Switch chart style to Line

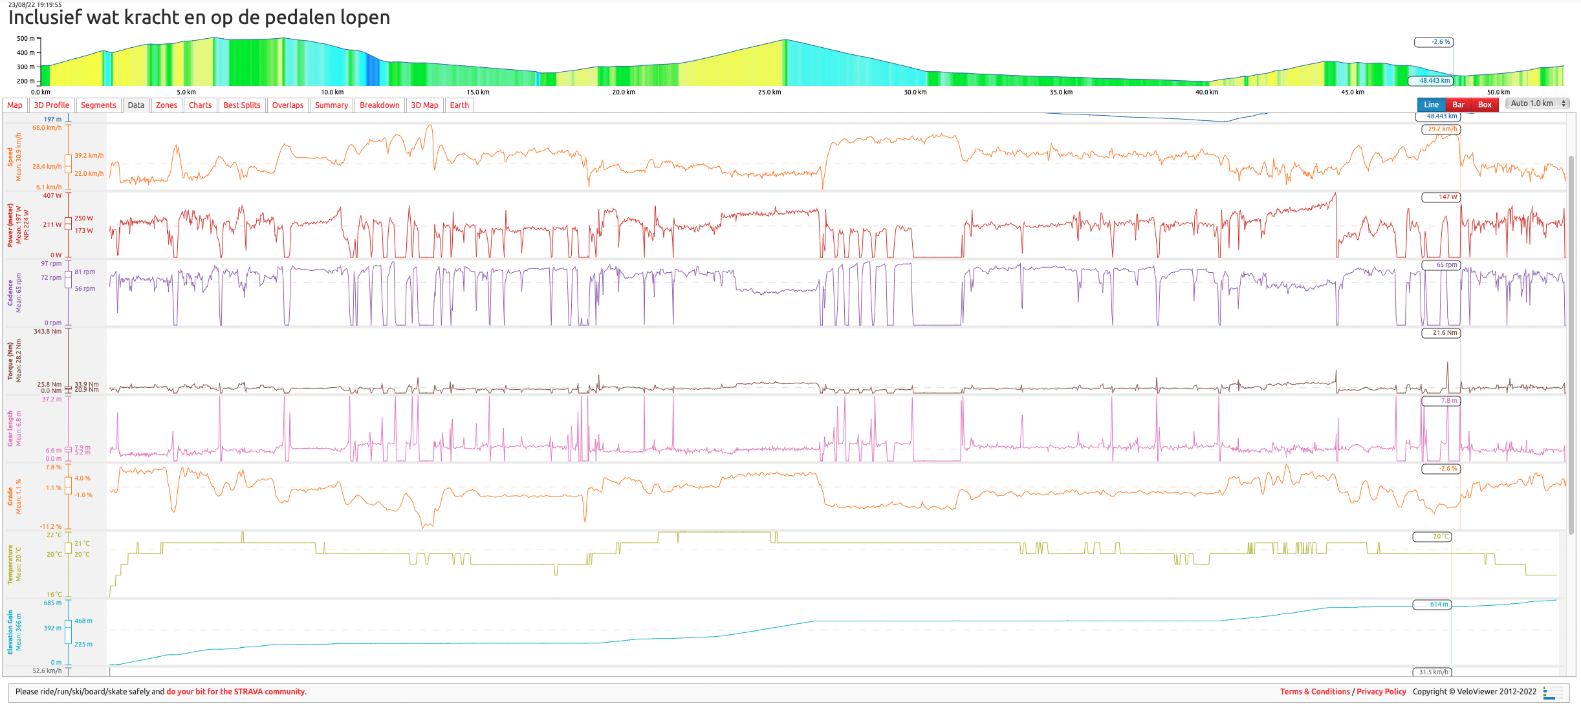click(1431, 105)
